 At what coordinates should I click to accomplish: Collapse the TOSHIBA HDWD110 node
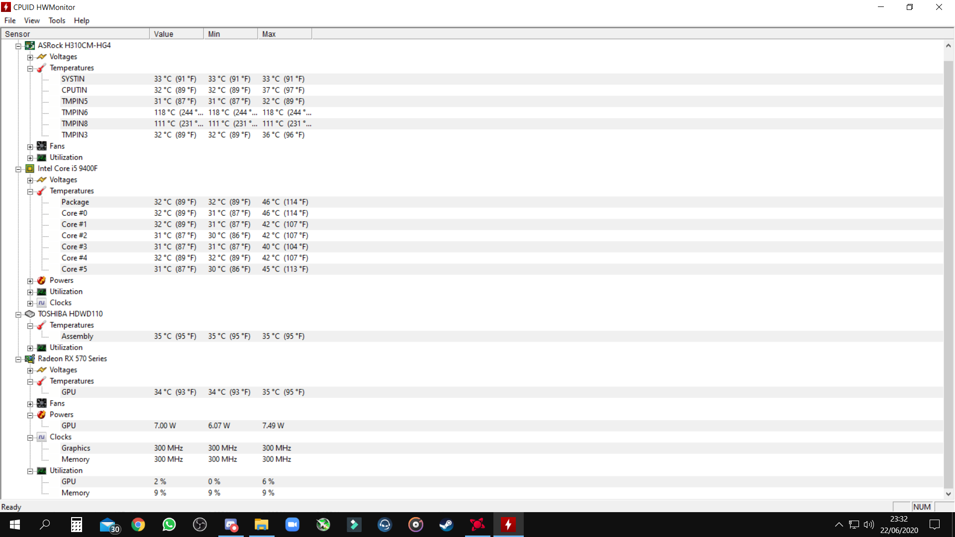click(18, 314)
